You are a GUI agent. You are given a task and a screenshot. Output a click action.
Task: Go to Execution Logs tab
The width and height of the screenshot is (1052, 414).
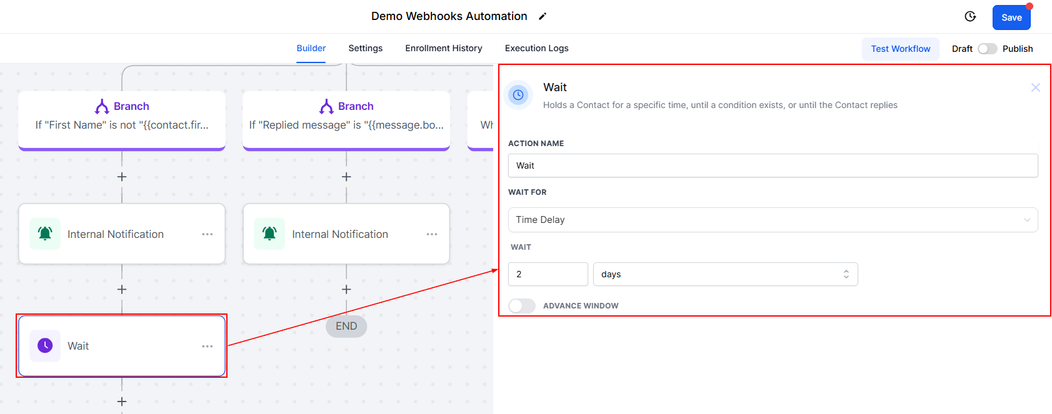pos(536,48)
